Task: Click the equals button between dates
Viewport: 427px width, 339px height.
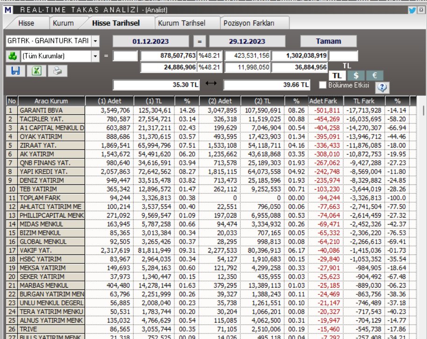Action: point(200,41)
